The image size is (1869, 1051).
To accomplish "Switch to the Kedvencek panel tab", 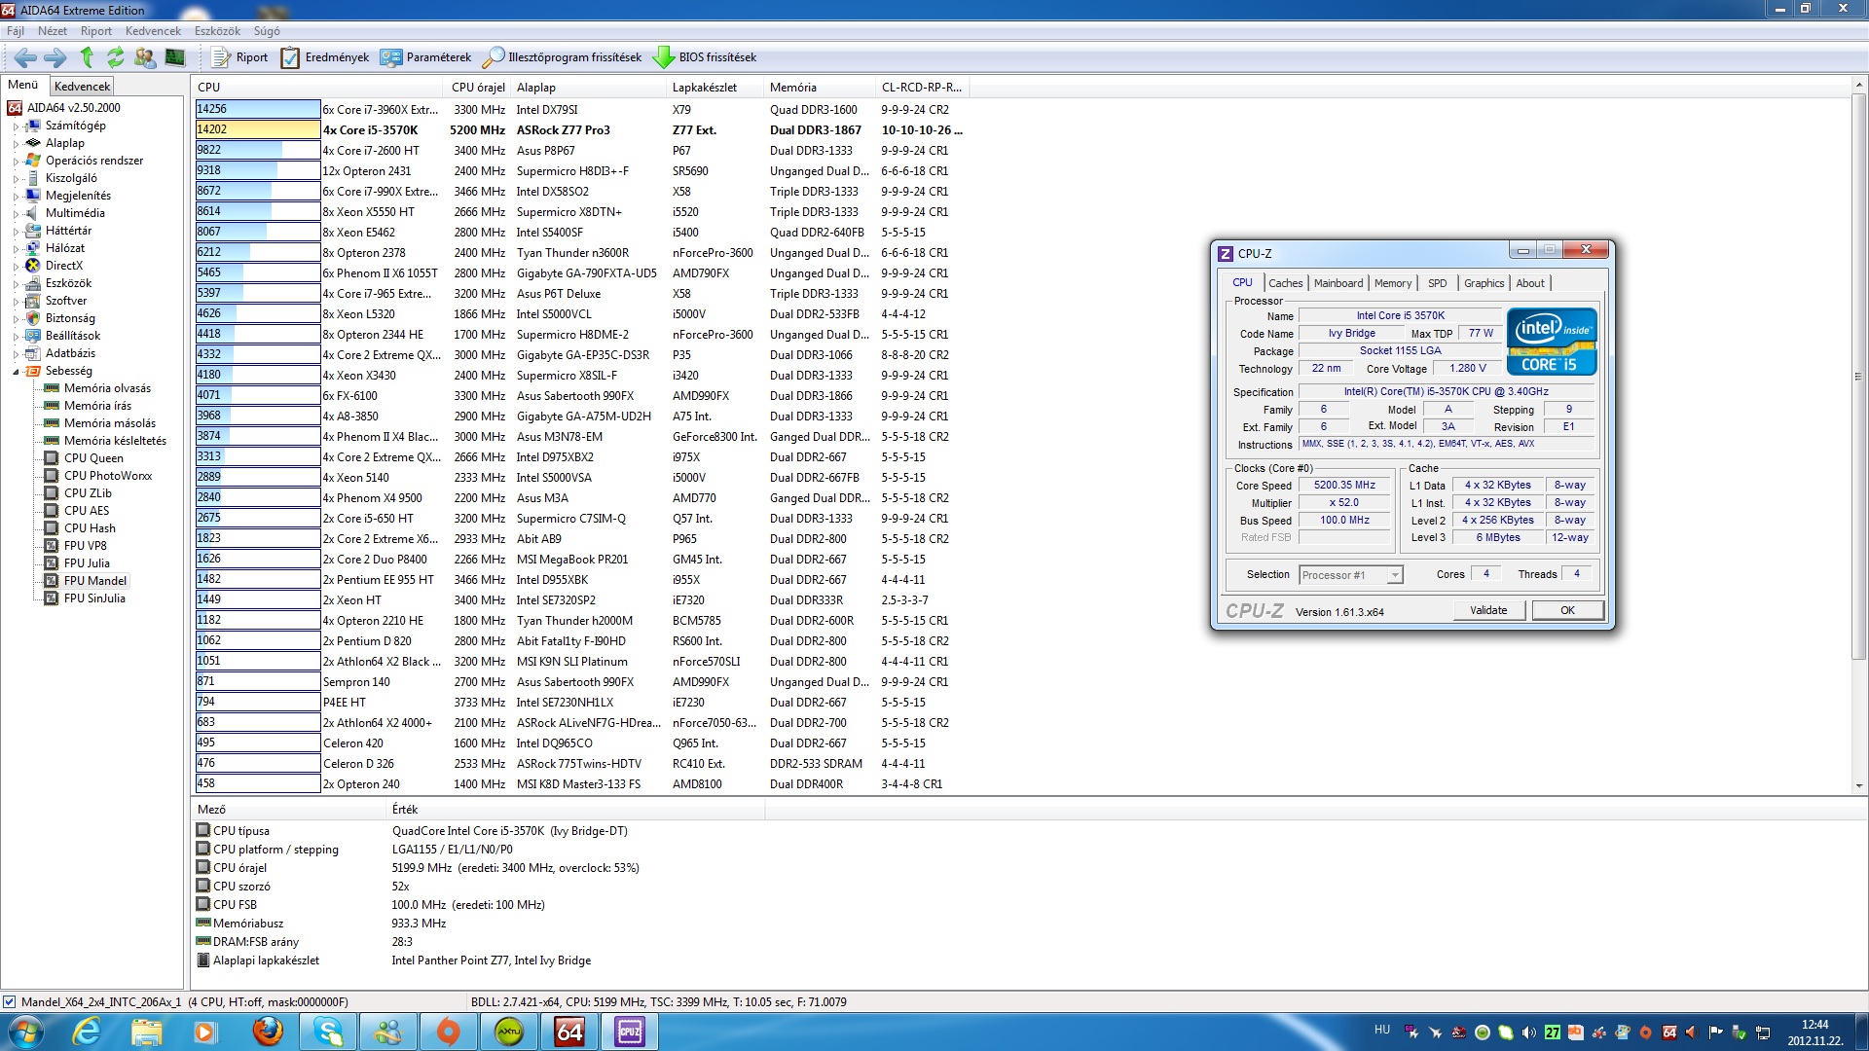I will pos(82,87).
